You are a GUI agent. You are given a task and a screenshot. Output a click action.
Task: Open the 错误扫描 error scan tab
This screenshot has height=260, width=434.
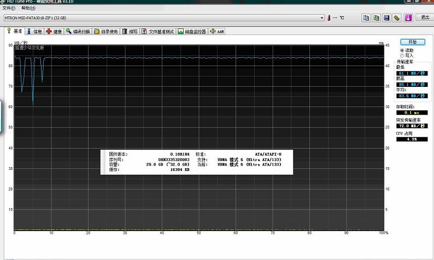pos(78,32)
